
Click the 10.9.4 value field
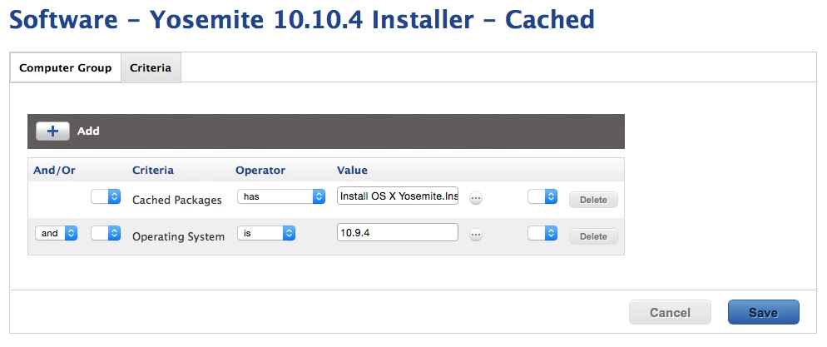click(398, 232)
